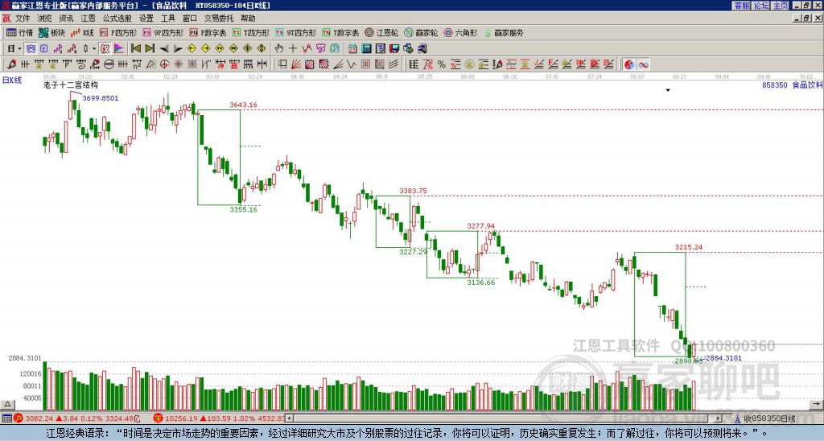
Task: Click the right-arrow button at chart edge
Action: point(818,404)
